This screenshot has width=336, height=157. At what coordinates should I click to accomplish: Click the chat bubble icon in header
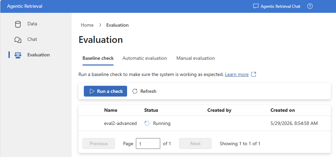256,6
